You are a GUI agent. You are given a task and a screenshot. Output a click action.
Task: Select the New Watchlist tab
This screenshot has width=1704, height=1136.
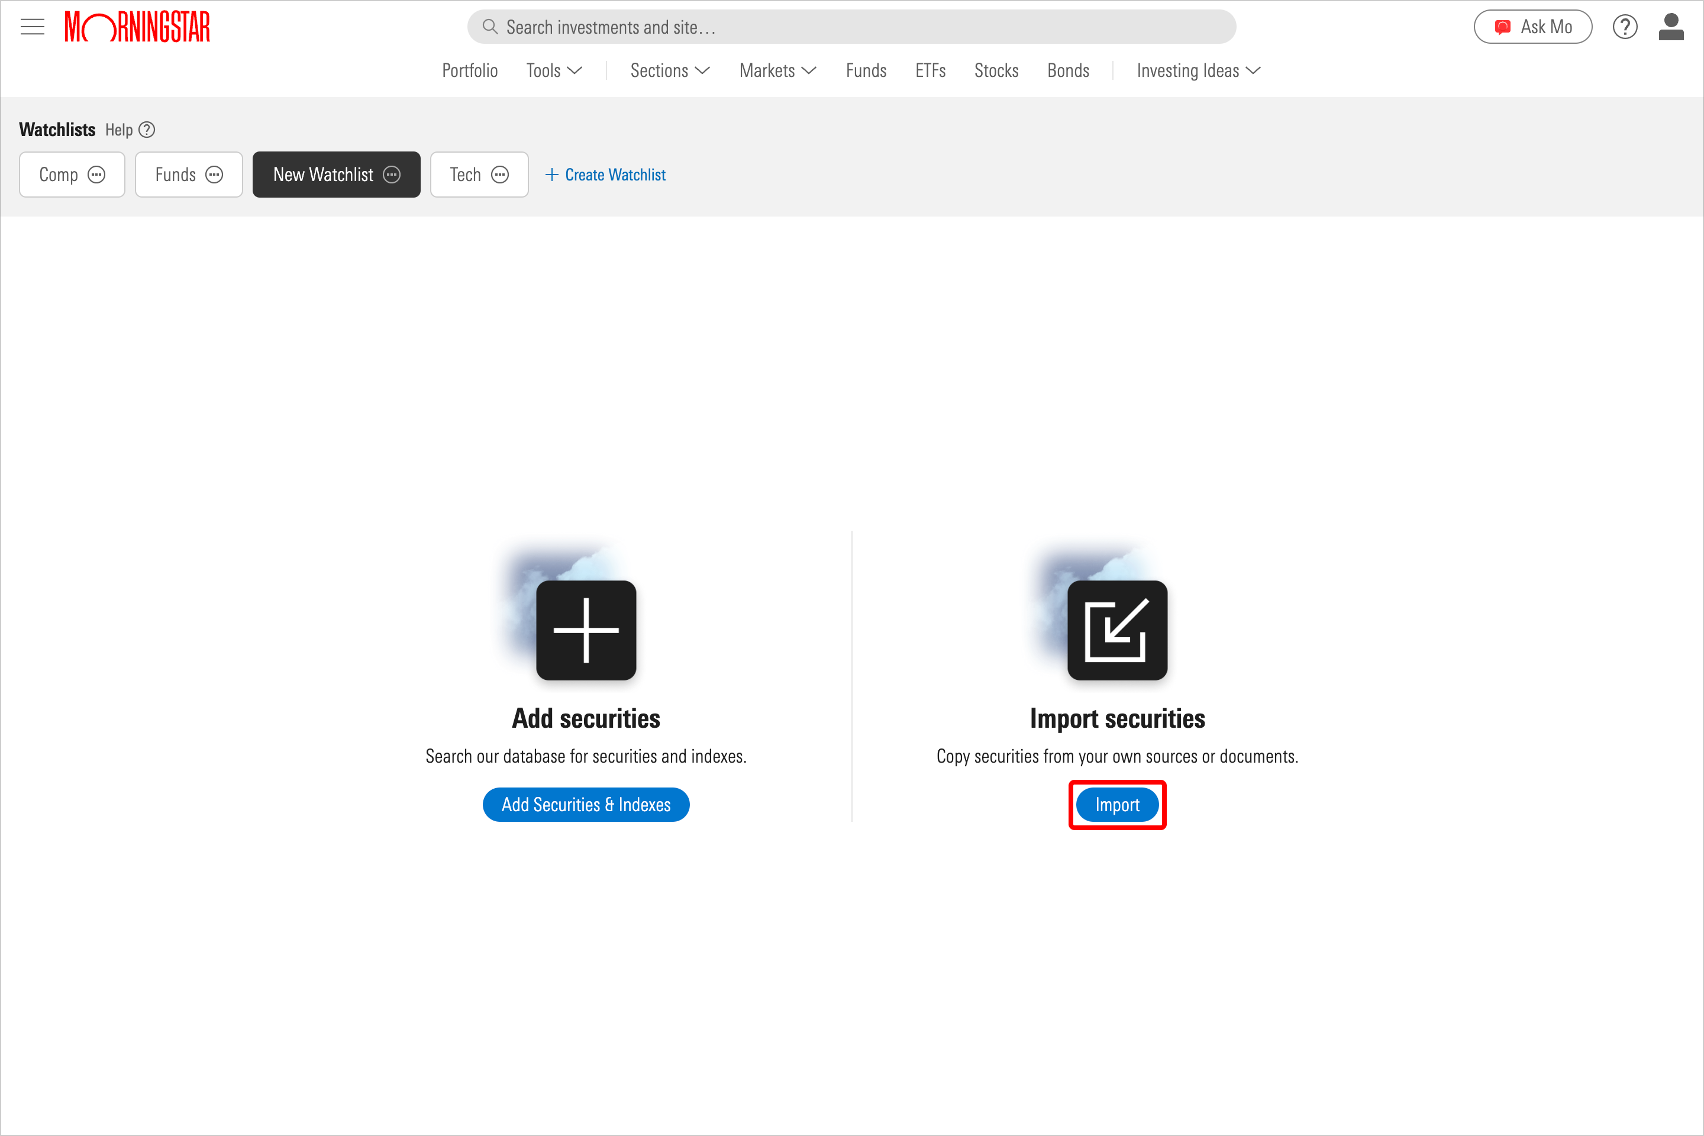tap(335, 174)
